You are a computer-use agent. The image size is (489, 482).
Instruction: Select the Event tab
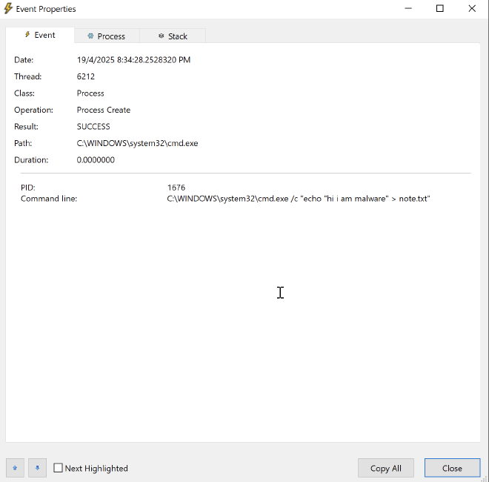point(40,35)
